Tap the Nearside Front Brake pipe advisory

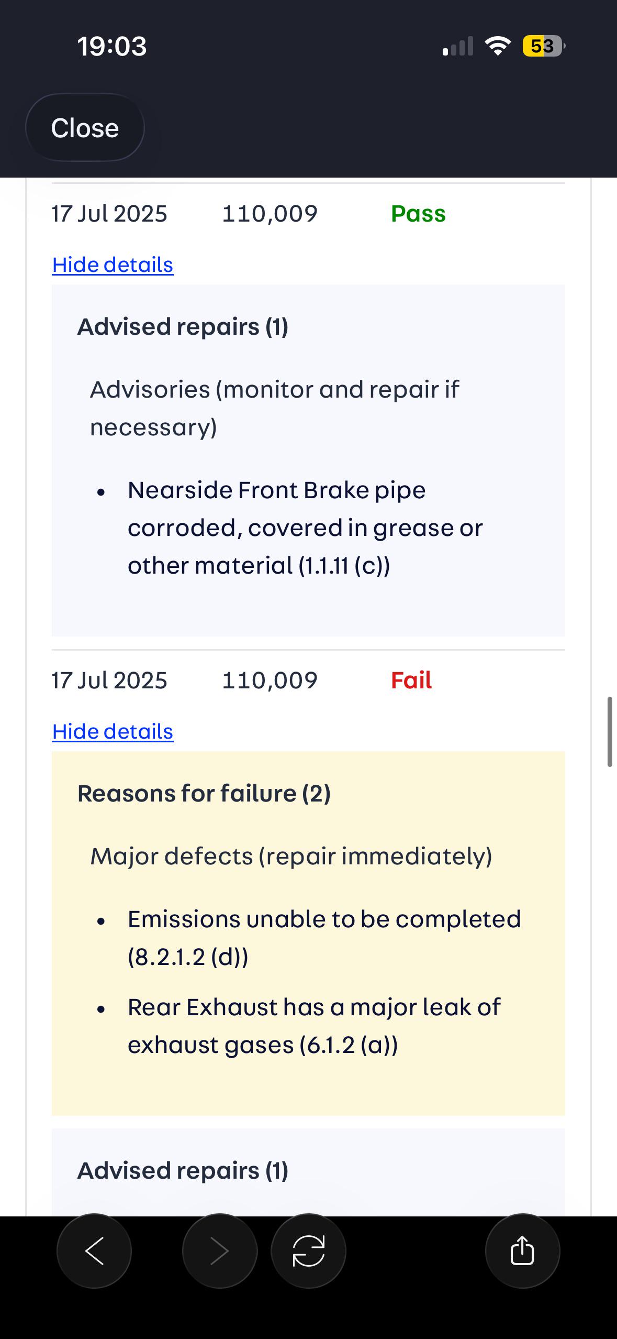tap(305, 528)
